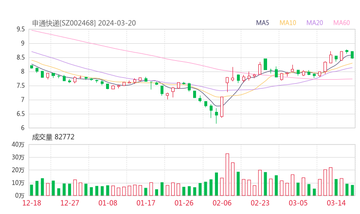Select the large green candlestick near 8.4 after 02-23
360x214 pixels.
click(x=266, y=64)
